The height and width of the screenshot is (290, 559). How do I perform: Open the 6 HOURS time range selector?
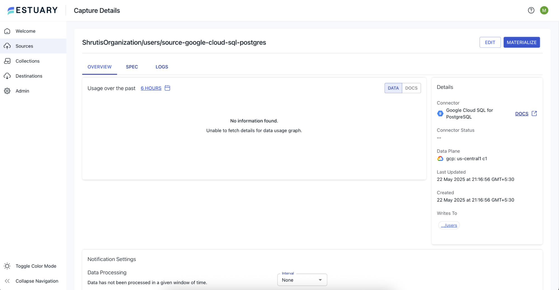pos(151,88)
